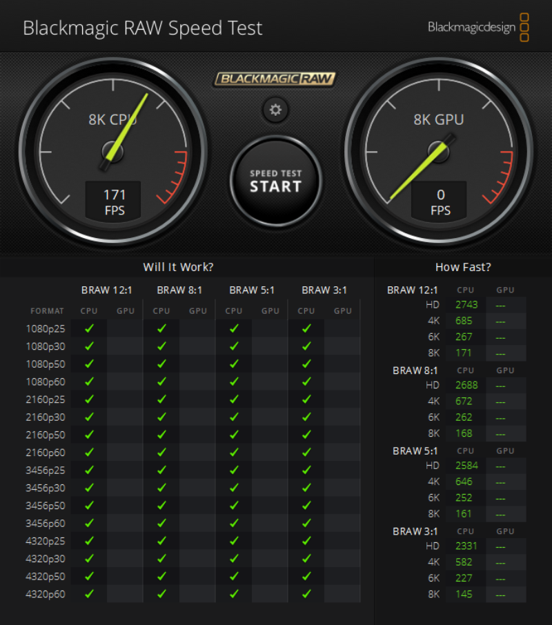
Task: Click 1080p25 BRAW 12:1 CPU checkmark
Action: pos(89,328)
